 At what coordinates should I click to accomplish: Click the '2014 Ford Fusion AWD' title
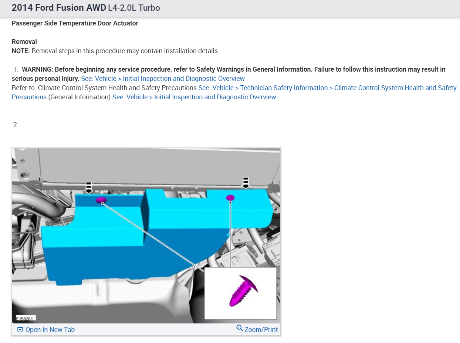click(x=59, y=8)
